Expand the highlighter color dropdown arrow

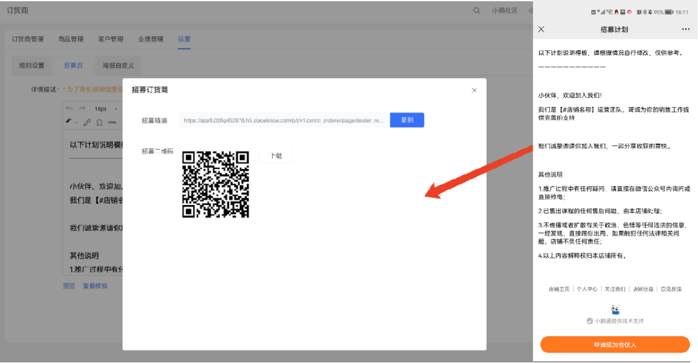tap(76, 123)
